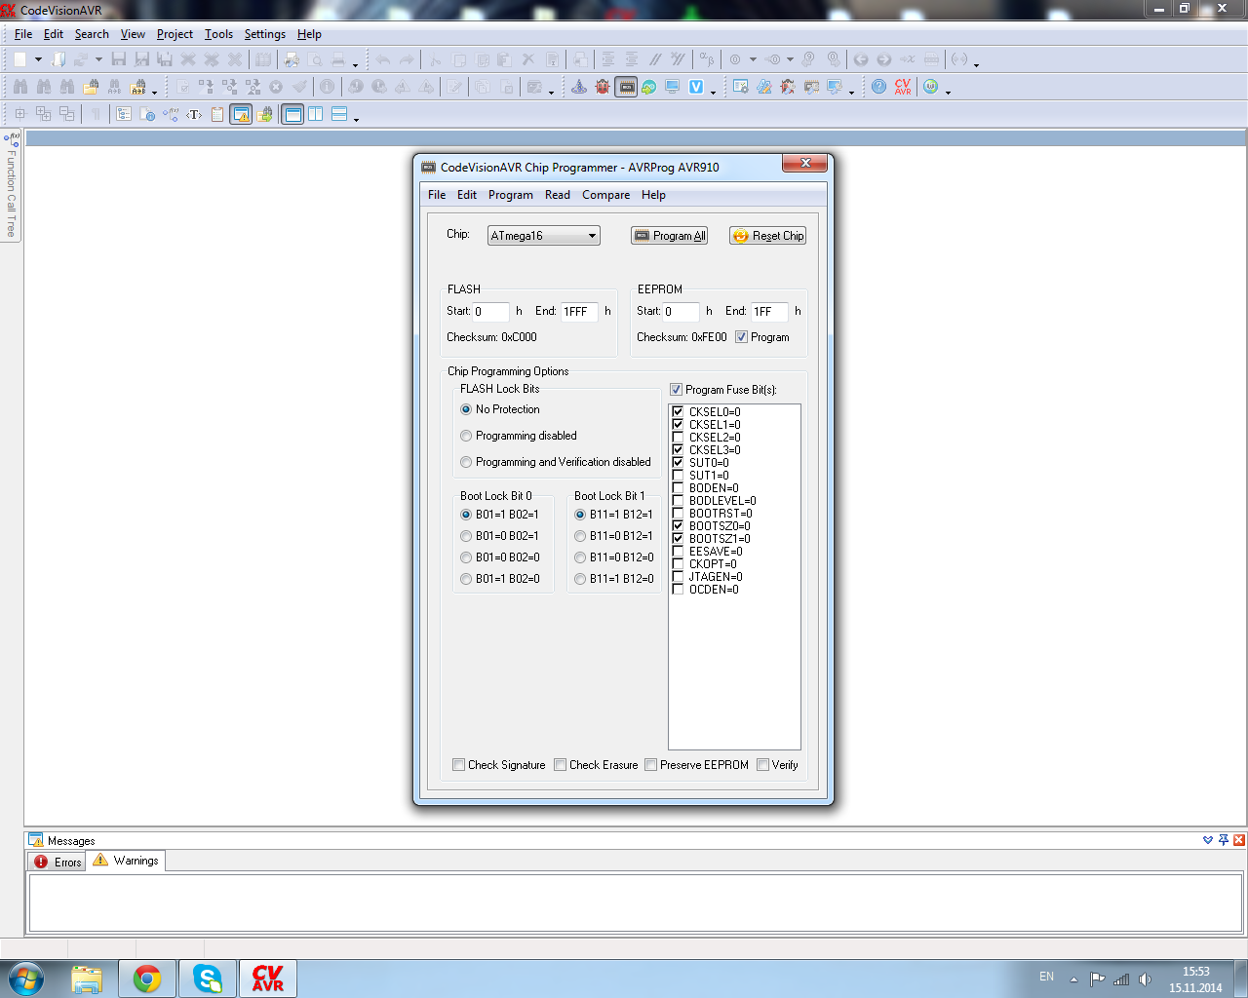This screenshot has width=1248, height=998.
Task: Open the Read menu in Chip Programmer
Action: [558, 195]
